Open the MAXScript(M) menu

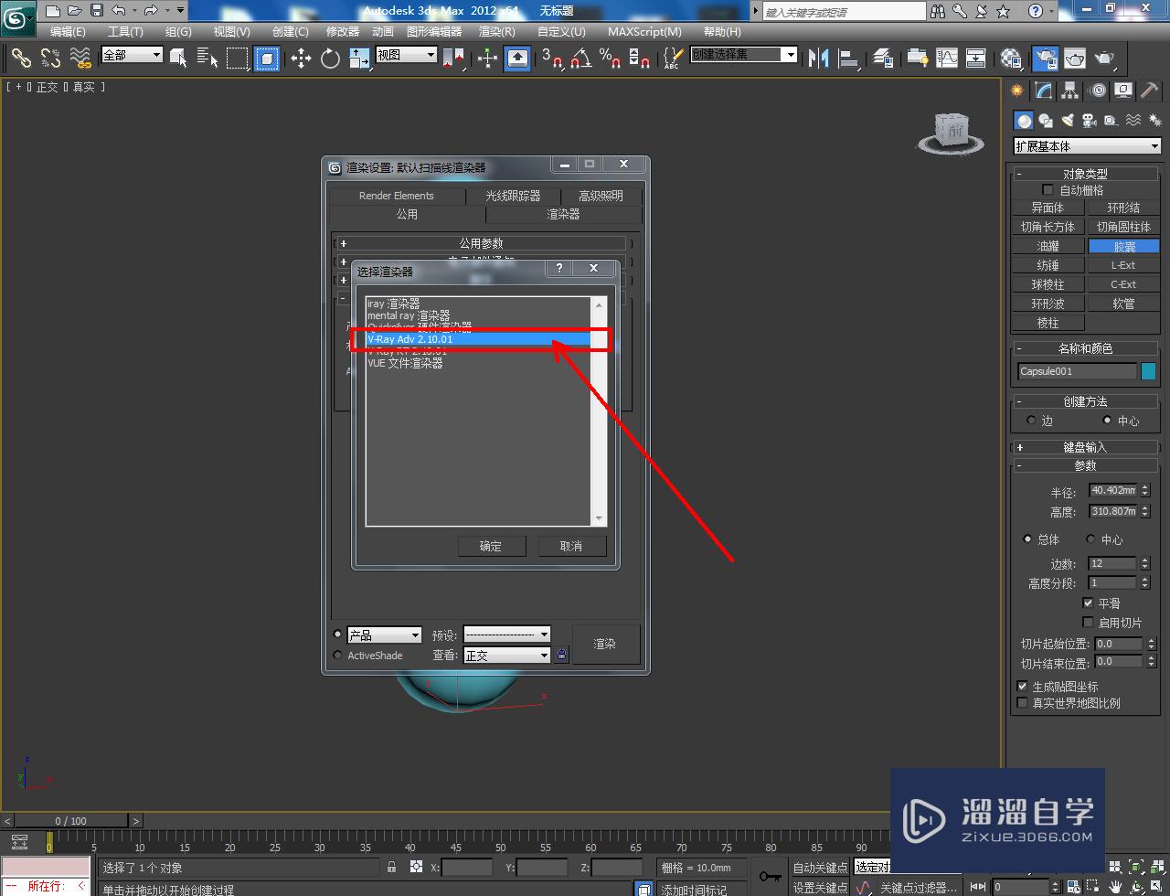click(644, 32)
